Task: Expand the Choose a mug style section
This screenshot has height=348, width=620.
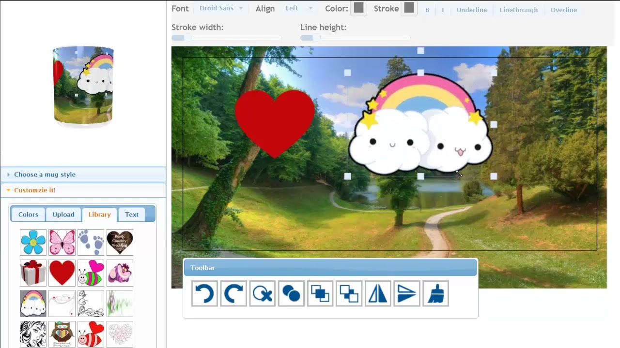Action: coord(83,174)
